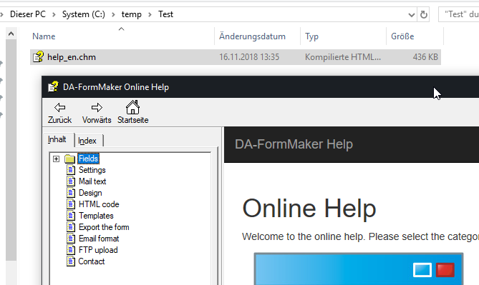Select the Fields topic label

pos(88,159)
